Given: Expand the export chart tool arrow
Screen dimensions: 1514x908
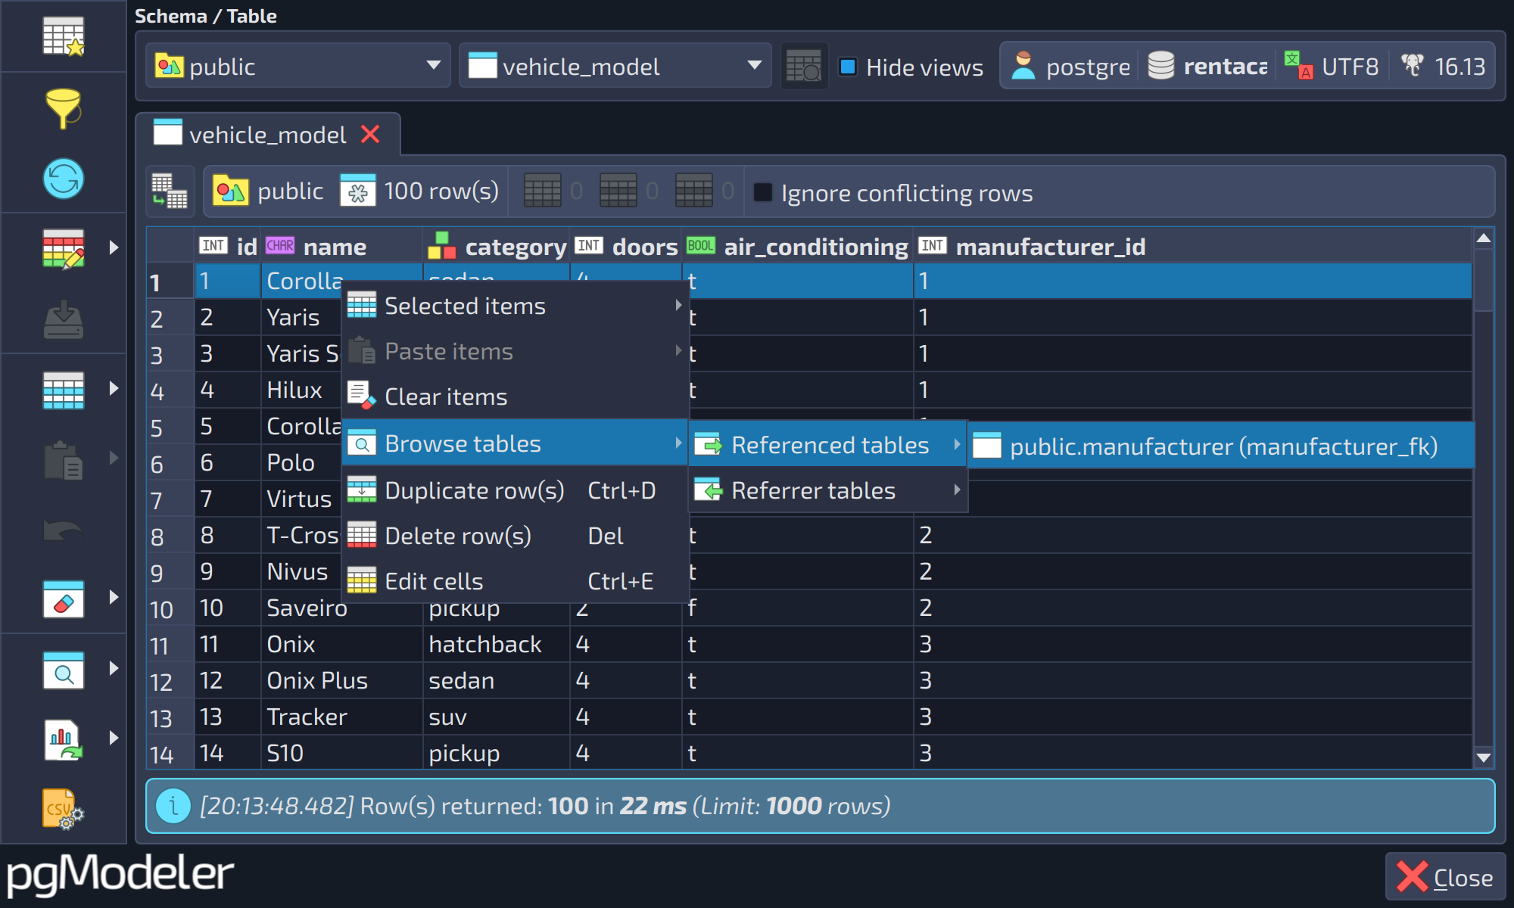Looking at the screenshot, I should (x=114, y=738).
